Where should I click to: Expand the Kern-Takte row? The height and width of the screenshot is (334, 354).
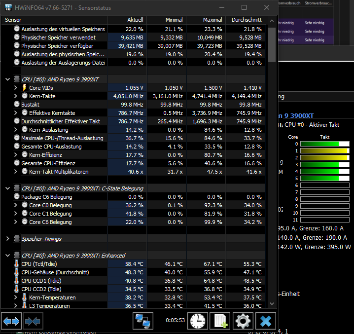click(16, 96)
